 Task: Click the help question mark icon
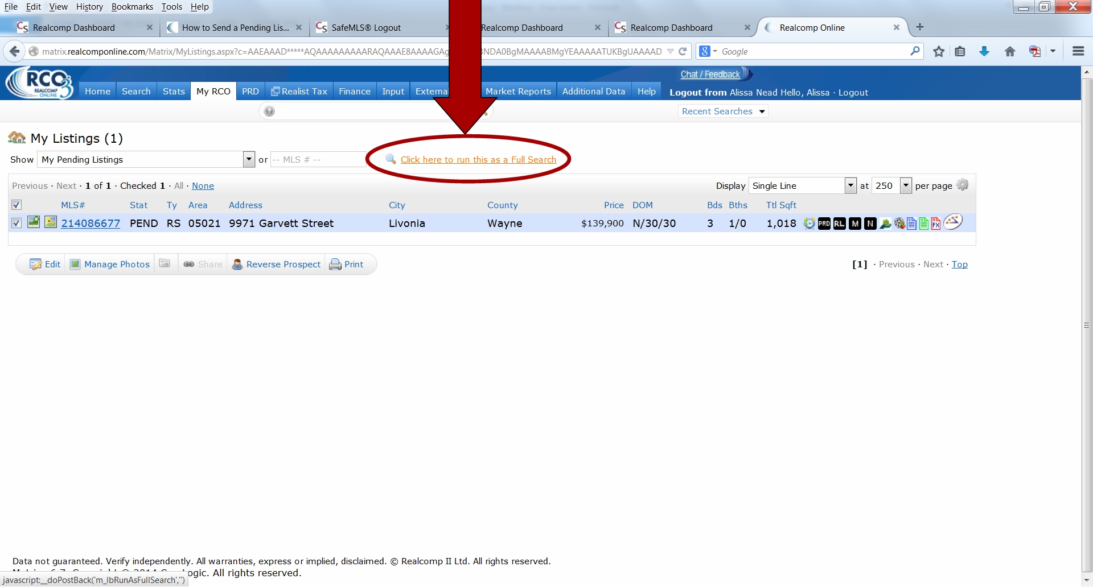[x=269, y=111]
